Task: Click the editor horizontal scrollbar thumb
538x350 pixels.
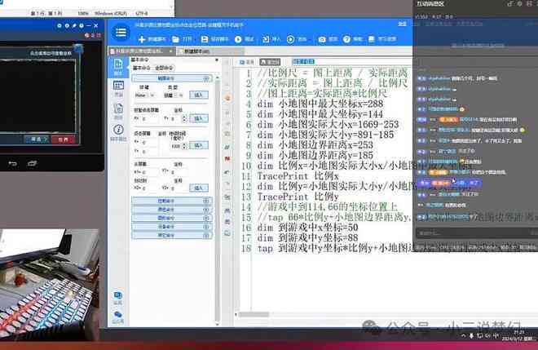Action: pyautogui.click(x=254, y=314)
